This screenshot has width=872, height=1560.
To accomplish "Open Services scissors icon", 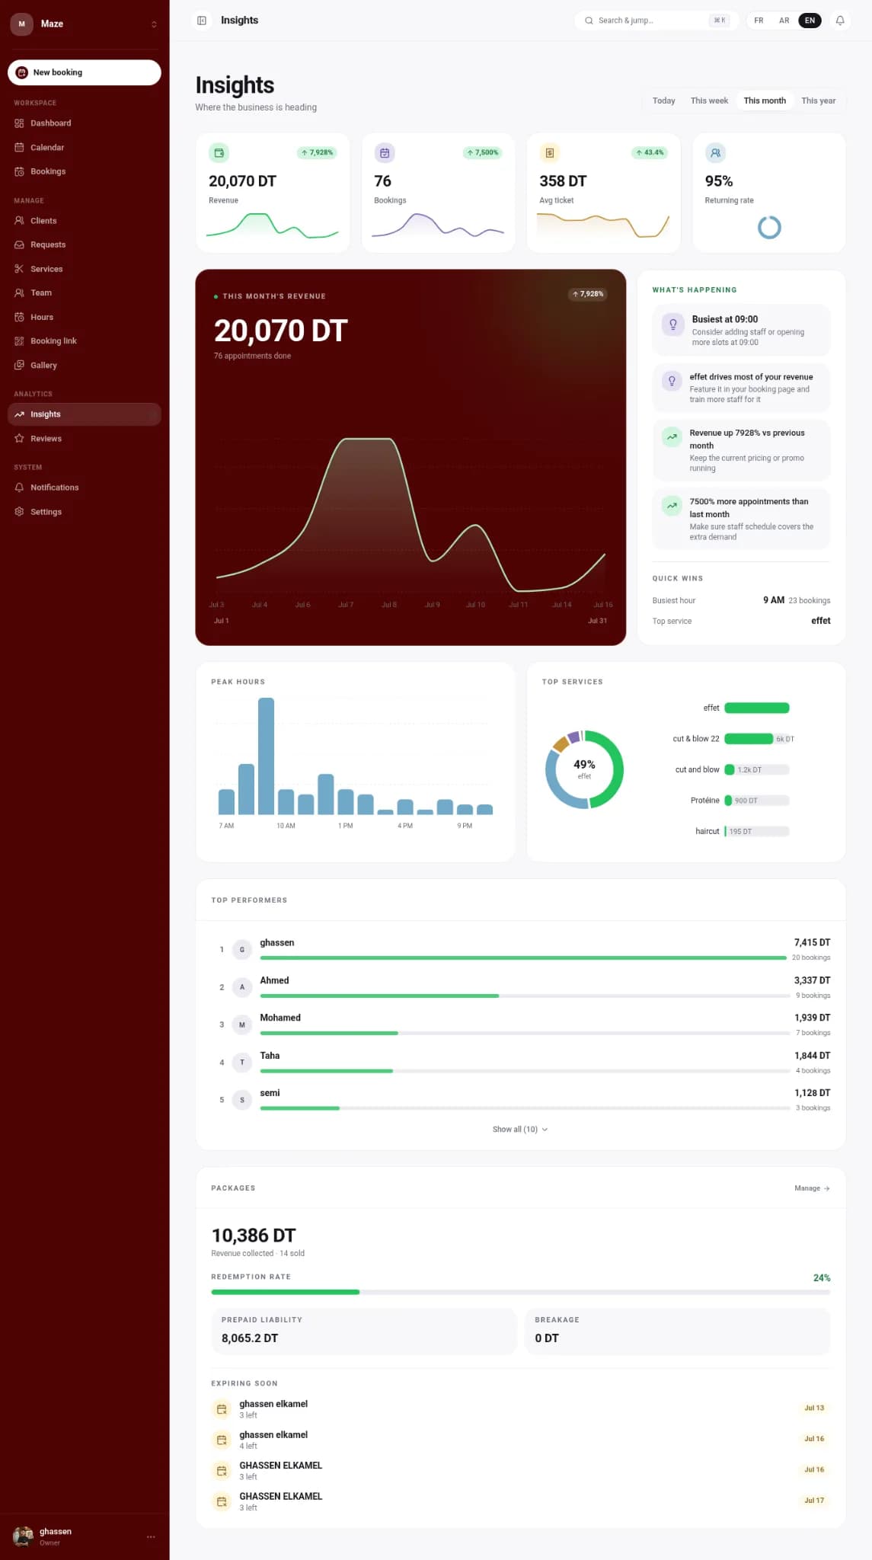I will pos(19,269).
